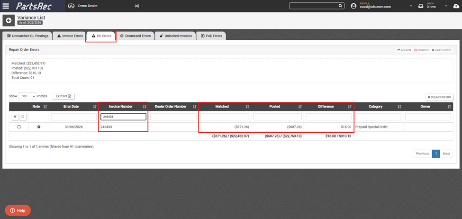
Task: Focus the Difference filter field
Action: (328, 117)
